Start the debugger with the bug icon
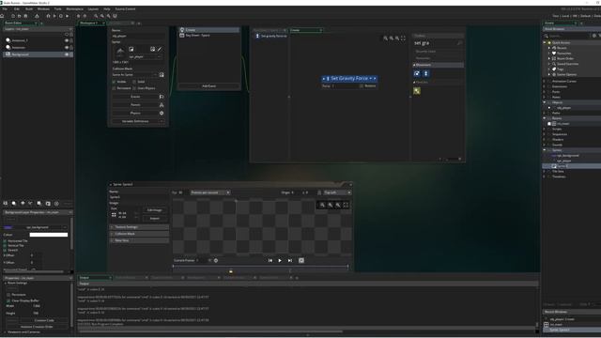The image size is (601, 338). pos(48,16)
